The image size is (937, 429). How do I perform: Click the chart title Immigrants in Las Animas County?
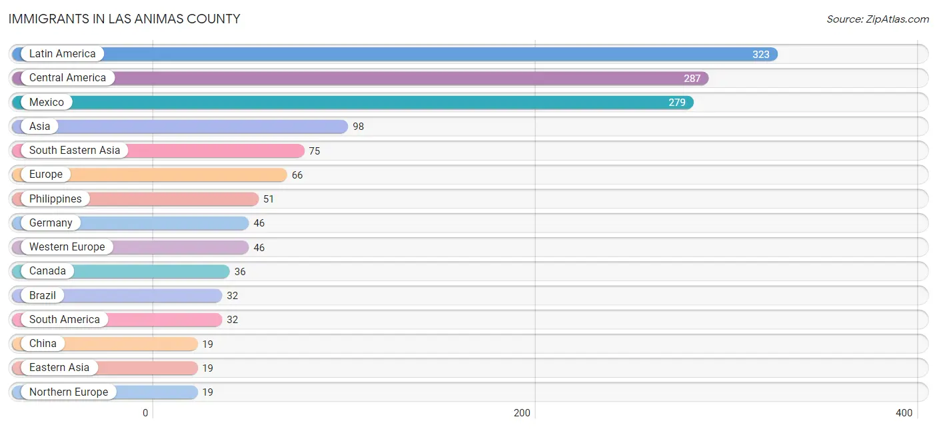tap(125, 19)
